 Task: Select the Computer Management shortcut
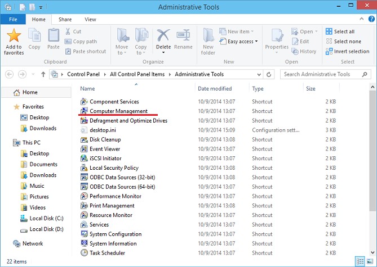tap(118, 111)
